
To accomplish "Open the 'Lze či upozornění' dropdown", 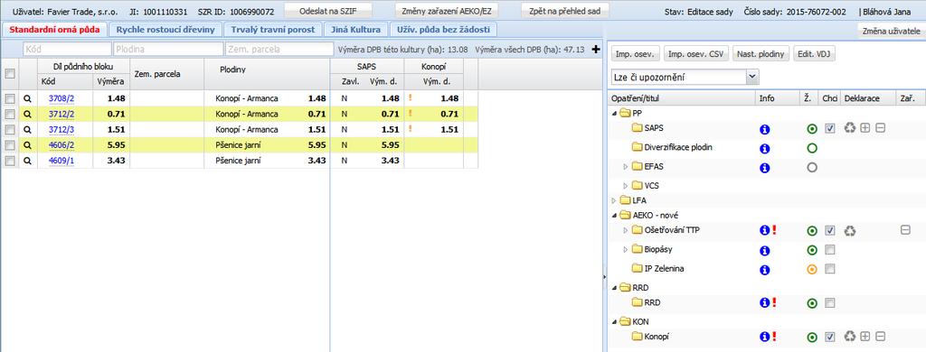I will (685, 77).
